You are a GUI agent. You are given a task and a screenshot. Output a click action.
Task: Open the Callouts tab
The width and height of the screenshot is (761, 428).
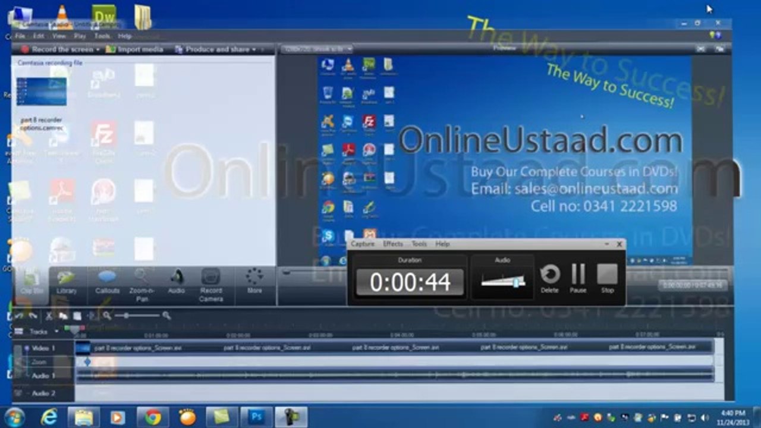(108, 282)
